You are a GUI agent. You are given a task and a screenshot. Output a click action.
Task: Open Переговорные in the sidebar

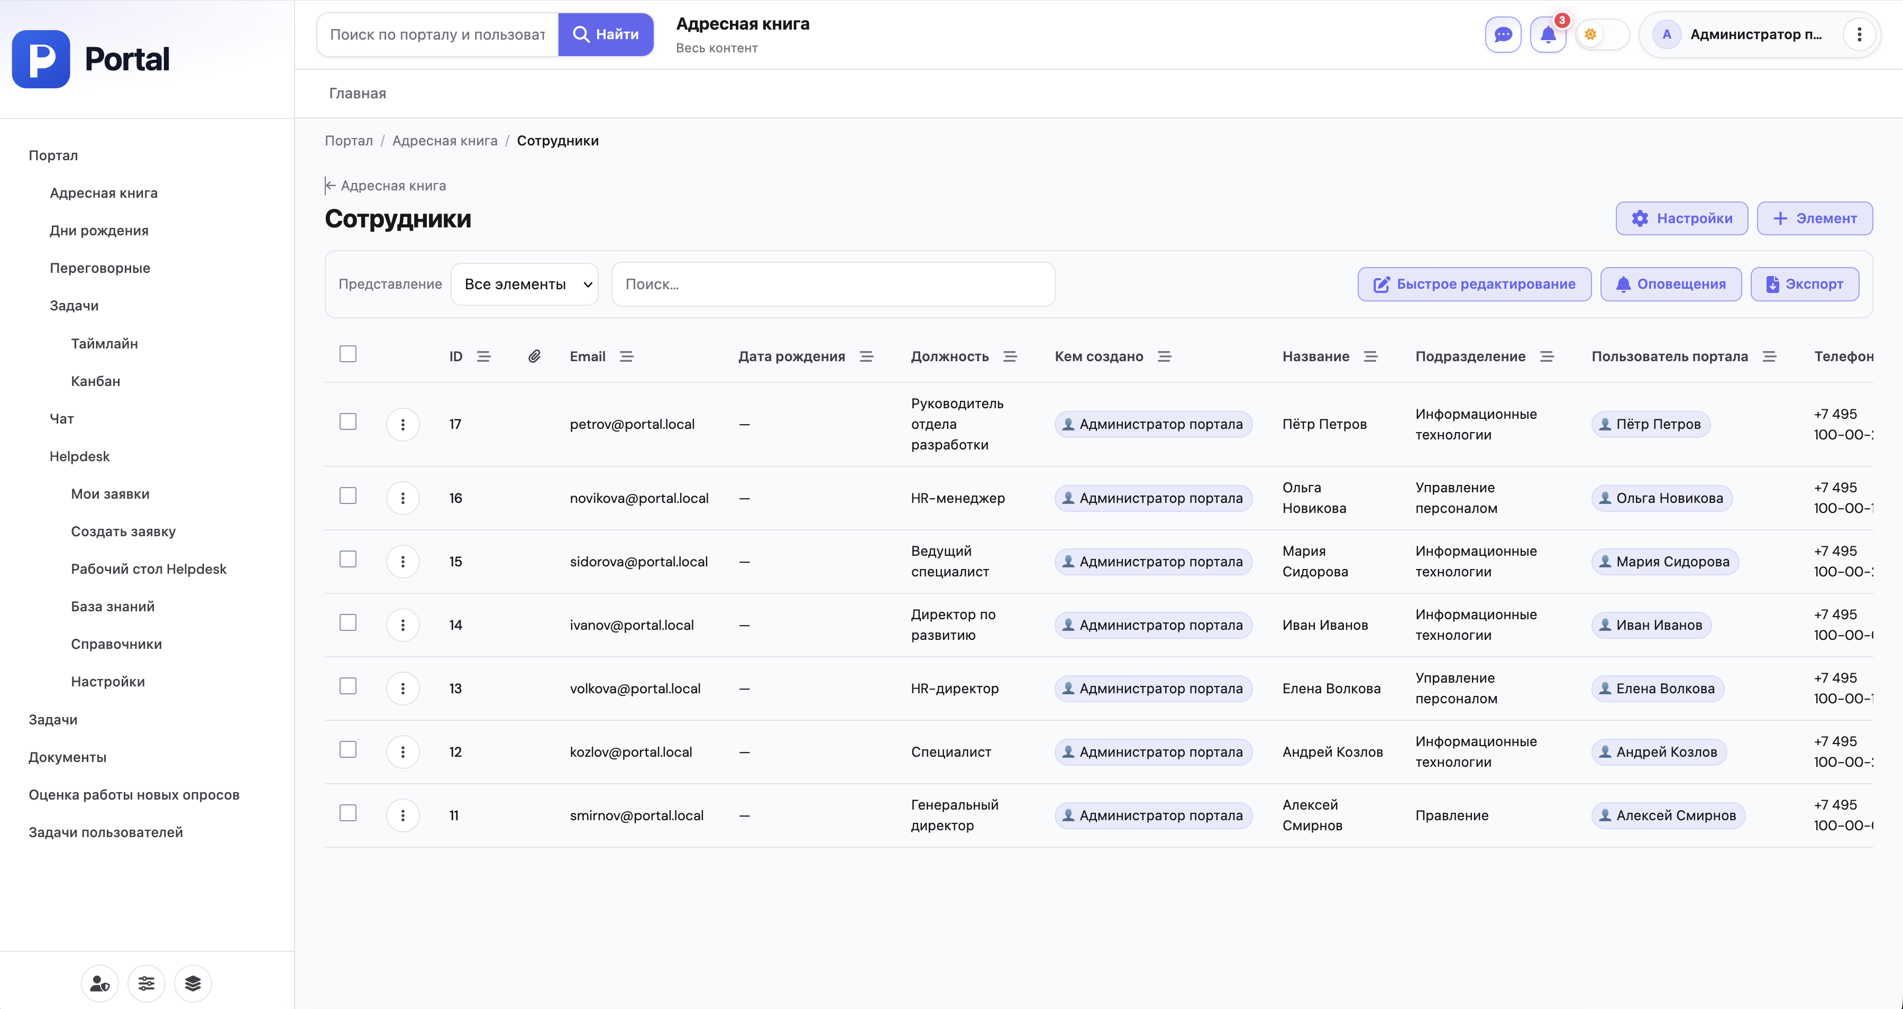(100, 268)
